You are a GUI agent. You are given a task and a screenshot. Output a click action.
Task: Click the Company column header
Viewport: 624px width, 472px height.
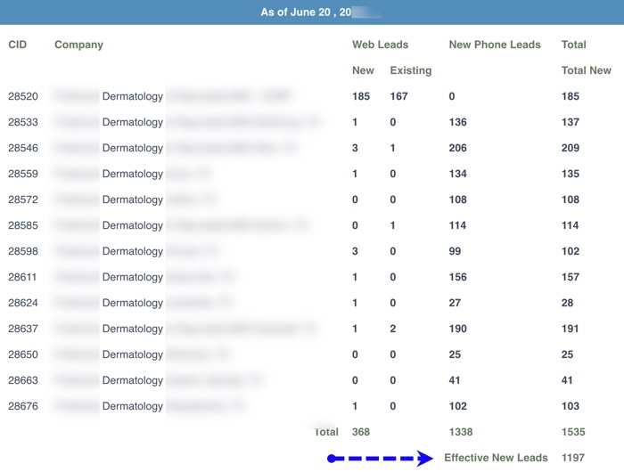point(78,45)
